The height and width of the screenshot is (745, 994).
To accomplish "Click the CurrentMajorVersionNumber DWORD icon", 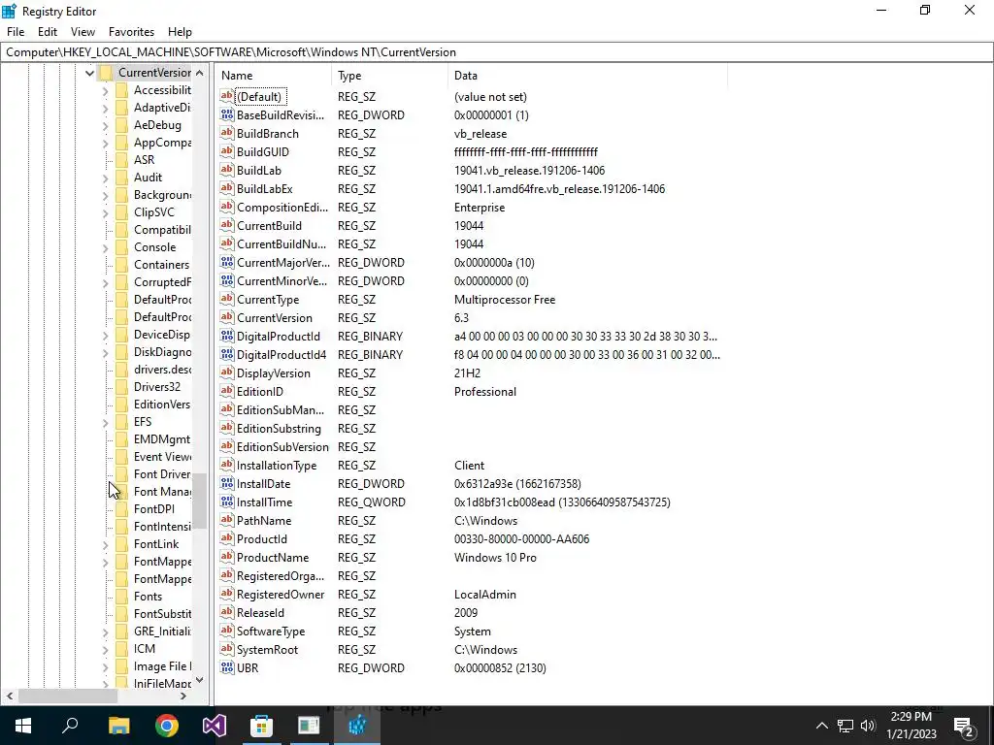I will [227, 262].
